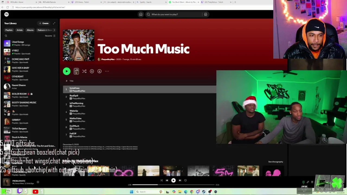This screenshot has height=195, width=347.
Task: Click play button in bottom player
Action: click(173, 180)
